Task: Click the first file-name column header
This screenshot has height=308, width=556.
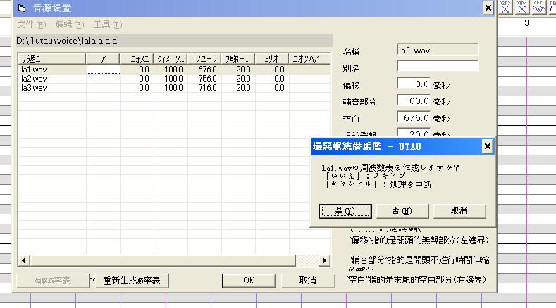Action: pos(51,59)
